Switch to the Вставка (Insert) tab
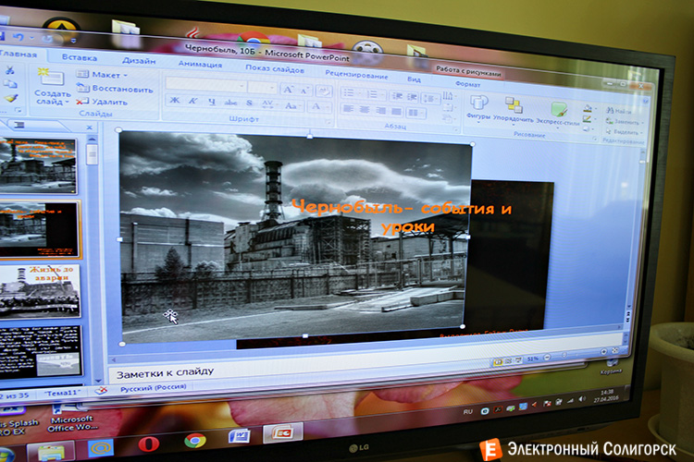The width and height of the screenshot is (694, 462). (x=79, y=56)
